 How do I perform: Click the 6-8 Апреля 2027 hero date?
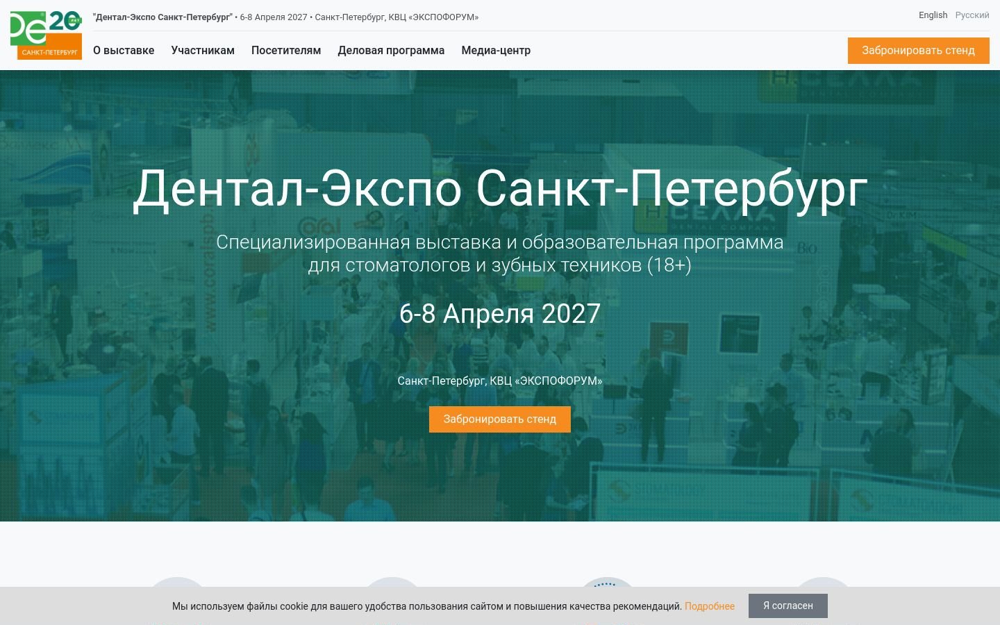coord(500,314)
